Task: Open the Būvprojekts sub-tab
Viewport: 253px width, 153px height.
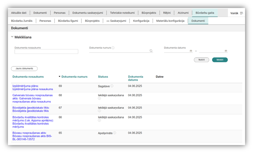Action: [92, 21]
